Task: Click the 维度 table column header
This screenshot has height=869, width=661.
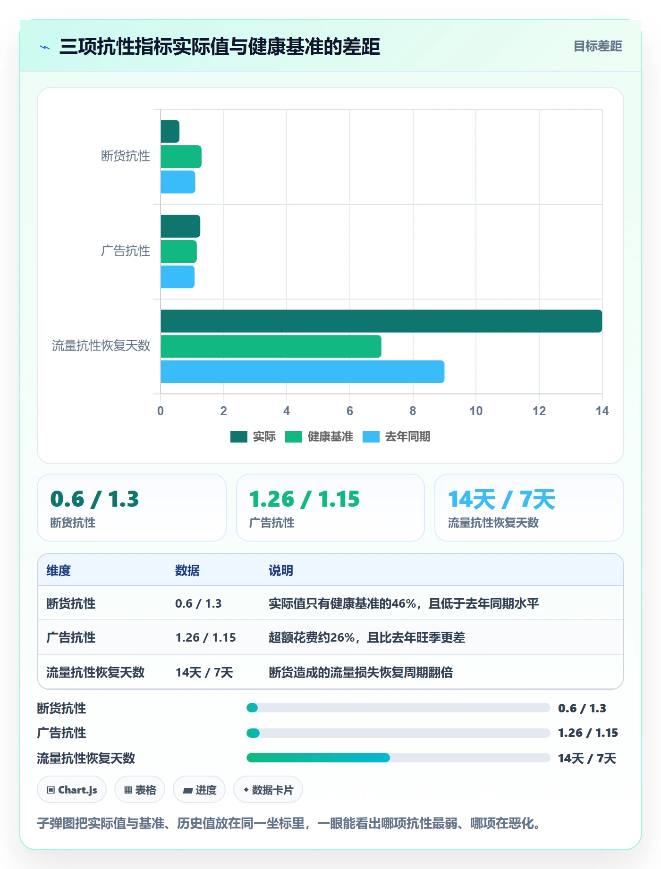Action: [59, 570]
